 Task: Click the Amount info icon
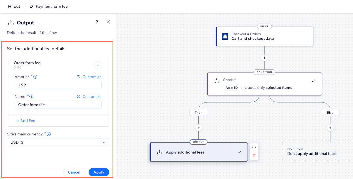(x=35, y=77)
